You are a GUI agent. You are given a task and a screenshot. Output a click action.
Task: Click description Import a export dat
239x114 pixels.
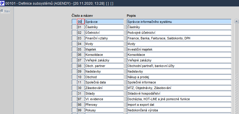click(x=179, y=105)
